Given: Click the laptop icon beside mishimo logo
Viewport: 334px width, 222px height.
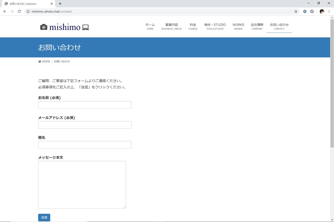Looking at the screenshot, I should point(85,27).
